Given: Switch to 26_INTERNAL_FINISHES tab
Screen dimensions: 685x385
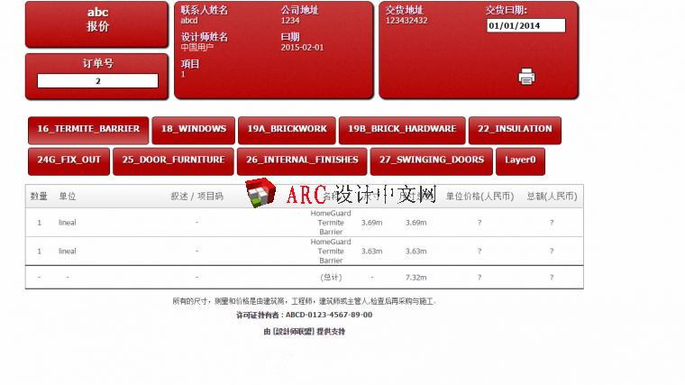Looking at the screenshot, I should point(301,160).
